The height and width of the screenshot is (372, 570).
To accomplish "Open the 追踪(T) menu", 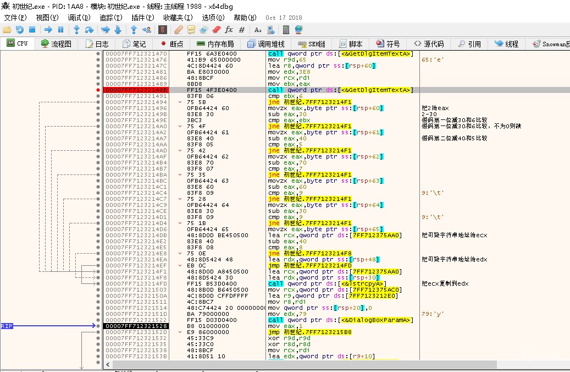I will click(111, 18).
